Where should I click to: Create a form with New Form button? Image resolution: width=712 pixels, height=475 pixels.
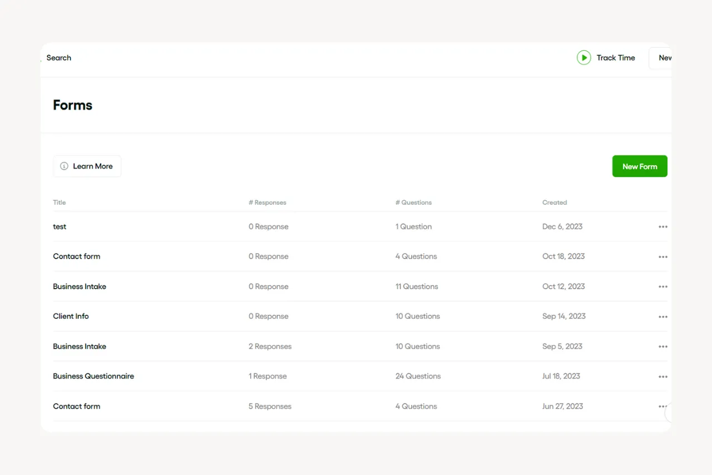click(640, 166)
